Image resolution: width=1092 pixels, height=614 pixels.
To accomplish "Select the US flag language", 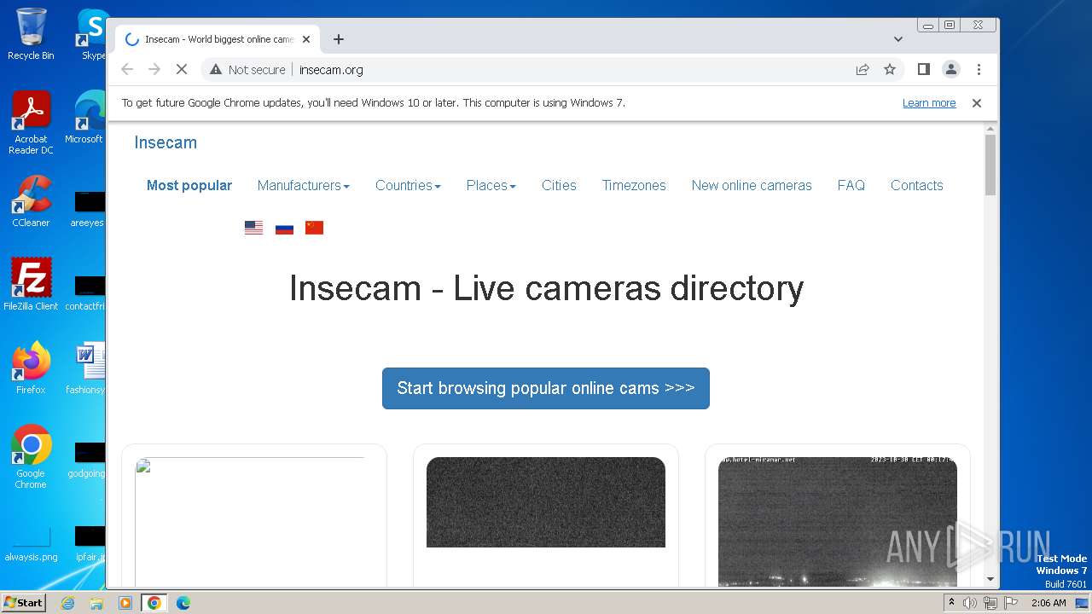I will click(253, 228).
